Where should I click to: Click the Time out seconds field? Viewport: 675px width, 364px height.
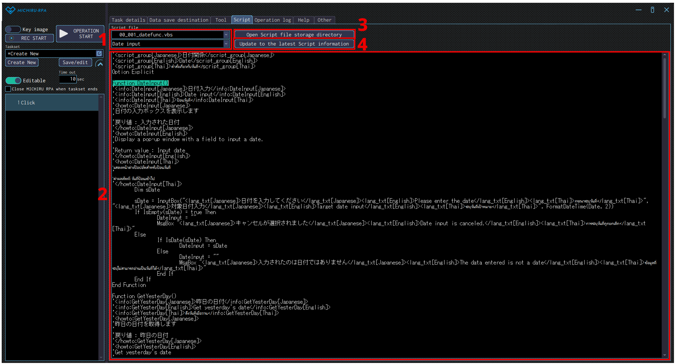click(x=68, y=79)
